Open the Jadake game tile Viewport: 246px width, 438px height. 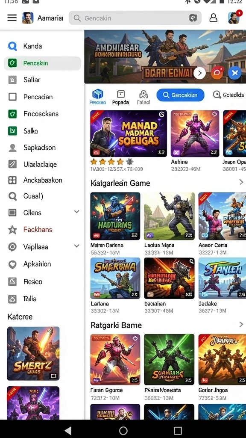coord(222,278)
